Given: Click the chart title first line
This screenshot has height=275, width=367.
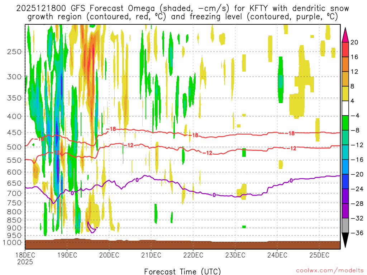Looking at the screenshot, I should (x=182, y=9).
